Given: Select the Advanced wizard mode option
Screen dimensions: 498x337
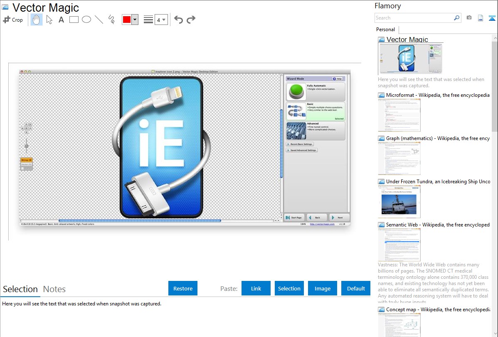Looking at the screenshot, I should pos(316,131).
